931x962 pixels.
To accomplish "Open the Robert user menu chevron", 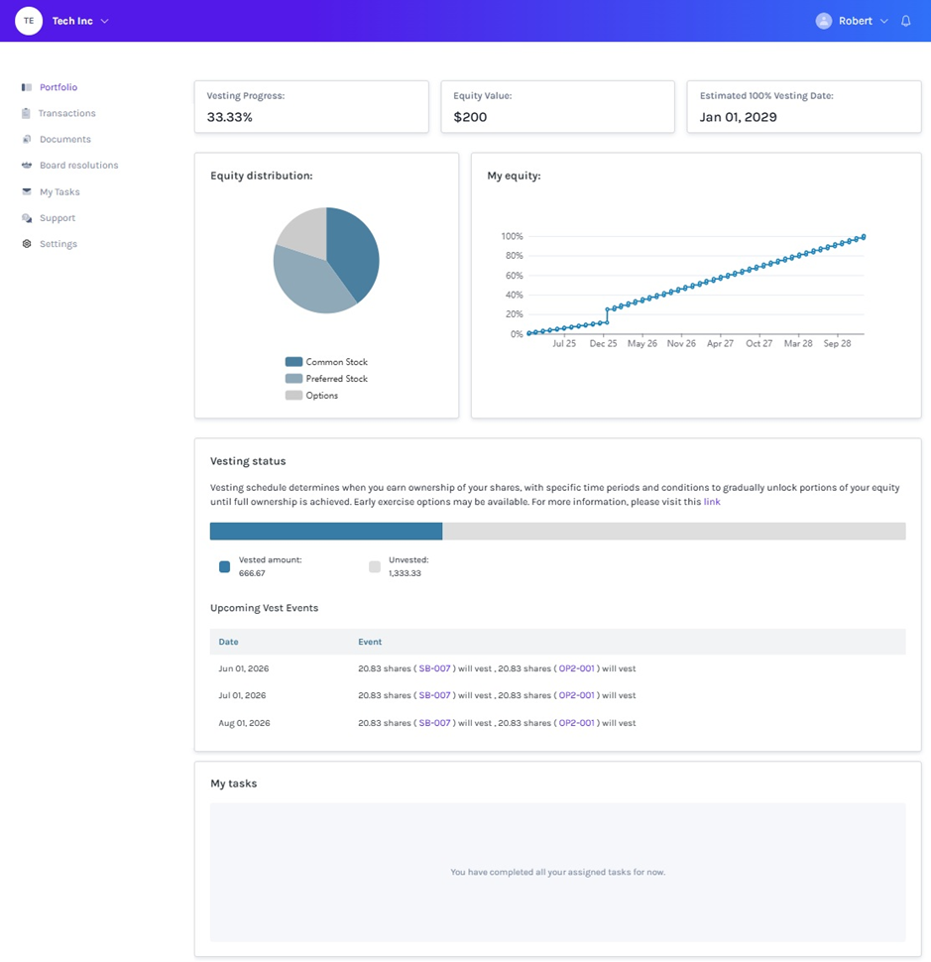I will point(883,21).
